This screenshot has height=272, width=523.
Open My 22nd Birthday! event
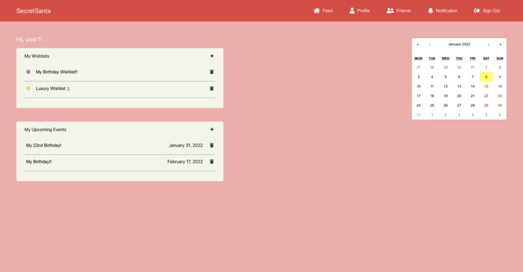coord(43,145)
